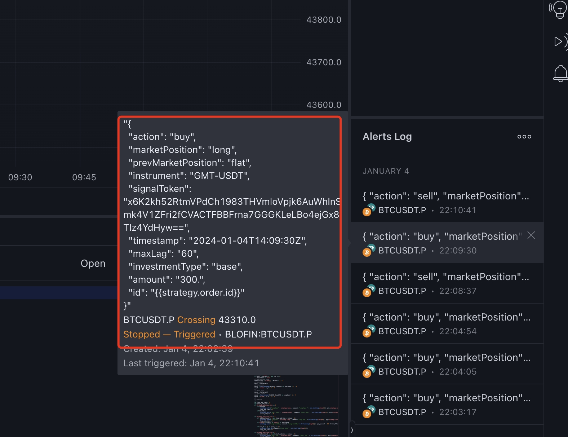Open the Alerts Log three-dot menu
The width and height of the screenshot is (568, 437).
[524, 137]
